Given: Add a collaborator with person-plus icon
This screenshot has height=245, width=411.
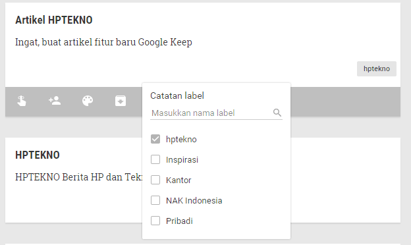Looking at the screenshot, I should pyautogui.click(x=55, y=101).
